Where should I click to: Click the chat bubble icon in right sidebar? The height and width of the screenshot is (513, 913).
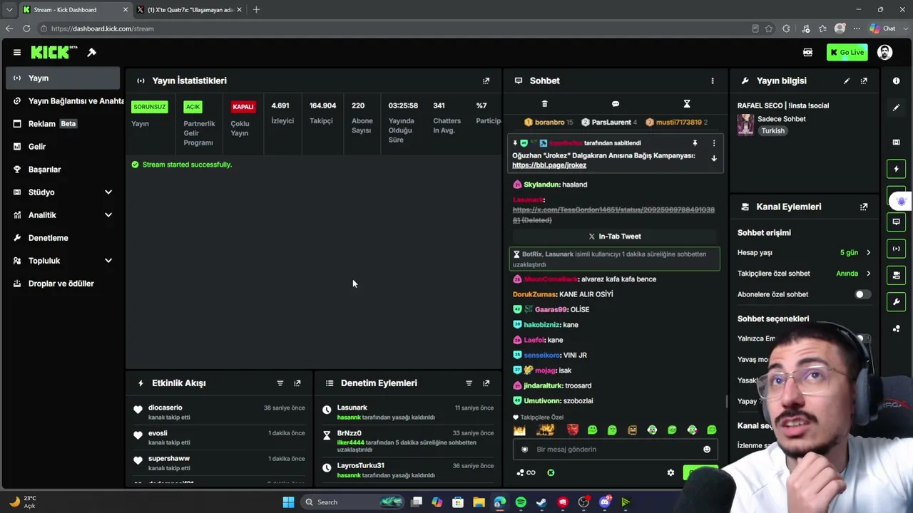[x=897, y=222]
